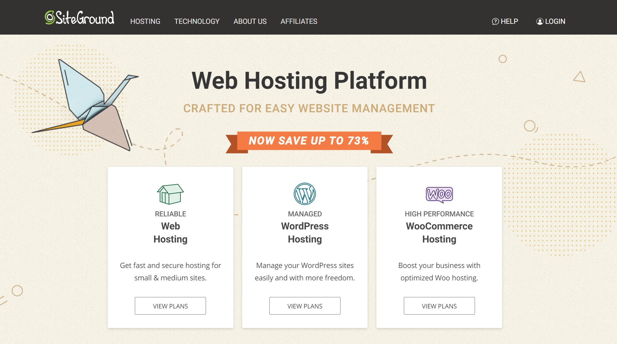Click VIEW PLANS under WordPress Hosting

click(x=305, y=306)
